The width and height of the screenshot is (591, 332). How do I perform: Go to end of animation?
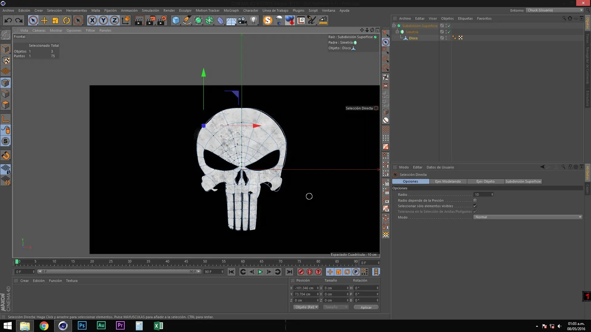pos(289,272)
